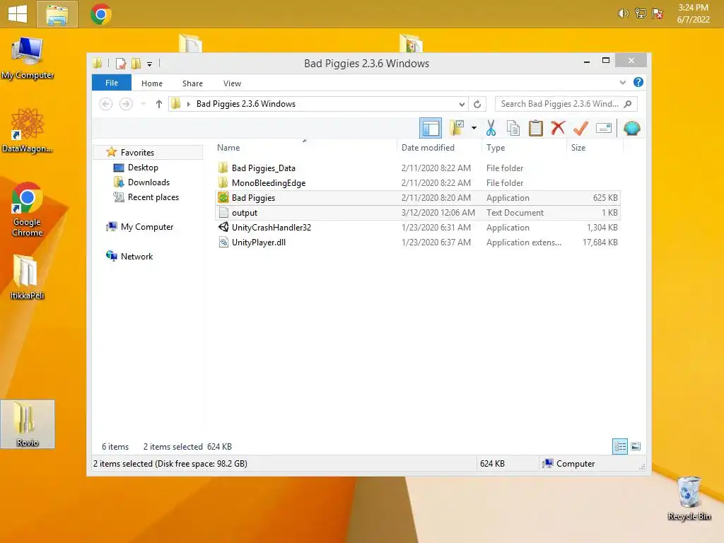Click the Paste clipboard icon

click(x=536, y=128)
